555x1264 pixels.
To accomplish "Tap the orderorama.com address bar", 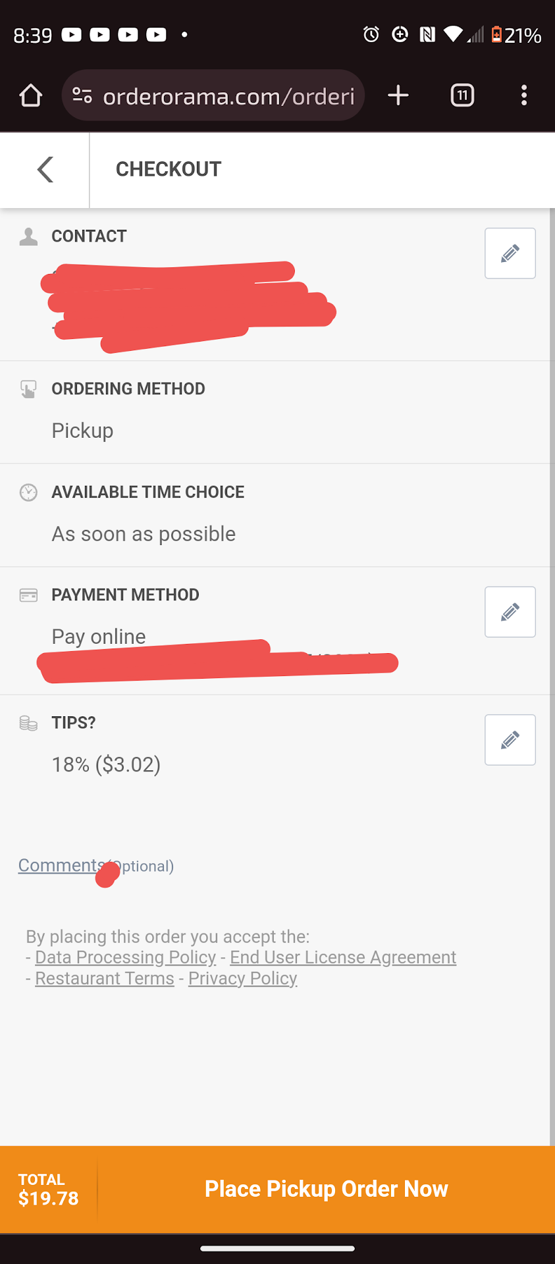I will click(228, 96).
